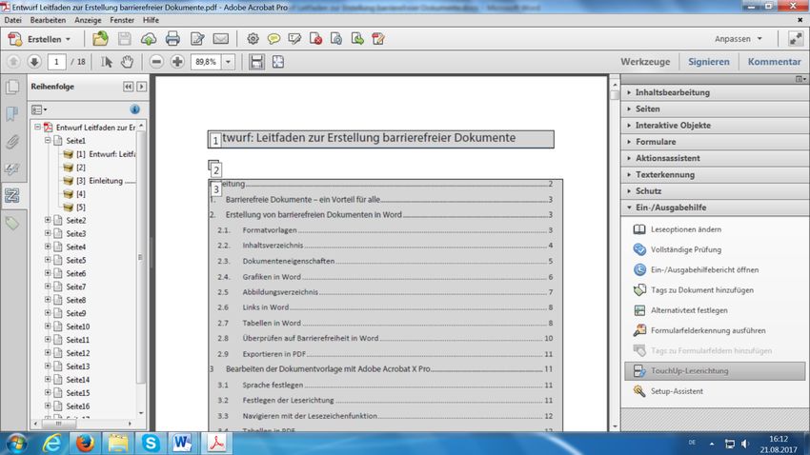Click Alternativtext festlegen option
The height and width of the screenshot is (455, 810).
pyautogui.click(x=689, y=310)
